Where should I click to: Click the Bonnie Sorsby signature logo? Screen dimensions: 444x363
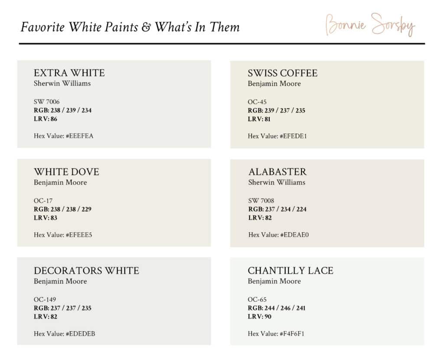[x=370, y=25]
